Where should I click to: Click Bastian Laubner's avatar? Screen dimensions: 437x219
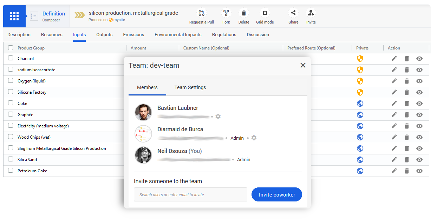tap(143, 112)
